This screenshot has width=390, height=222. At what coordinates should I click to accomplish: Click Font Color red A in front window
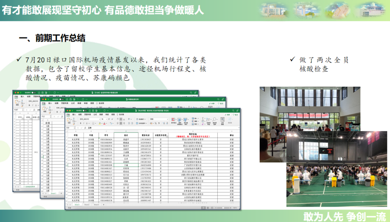click(x=104, y=123)
